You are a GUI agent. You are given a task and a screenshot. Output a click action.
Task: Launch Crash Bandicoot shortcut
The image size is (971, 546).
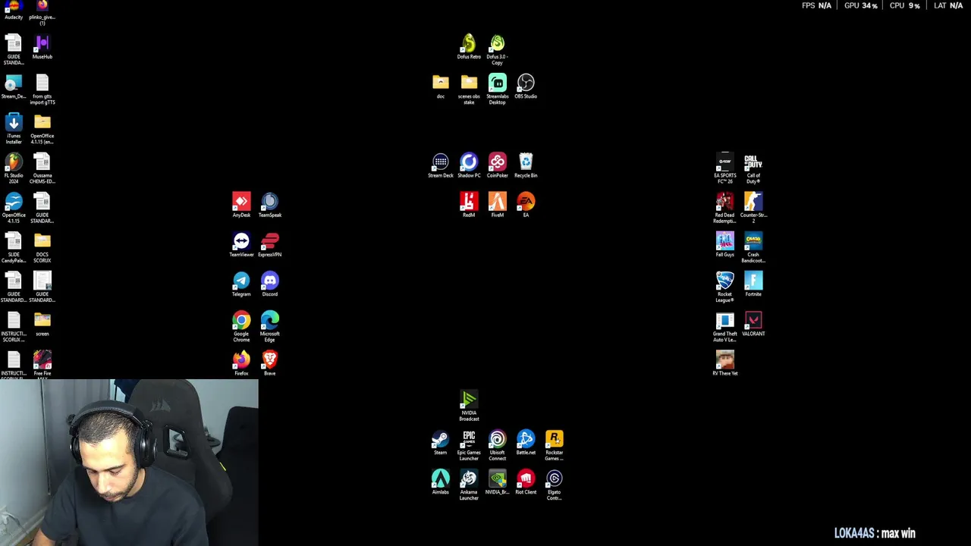(753, 247)
